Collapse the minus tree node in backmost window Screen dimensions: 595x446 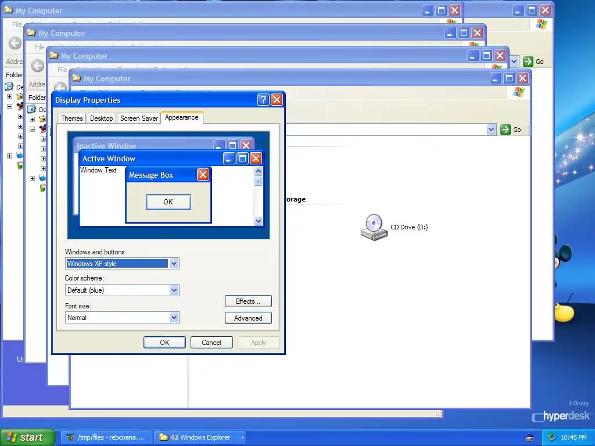(9, 107)
